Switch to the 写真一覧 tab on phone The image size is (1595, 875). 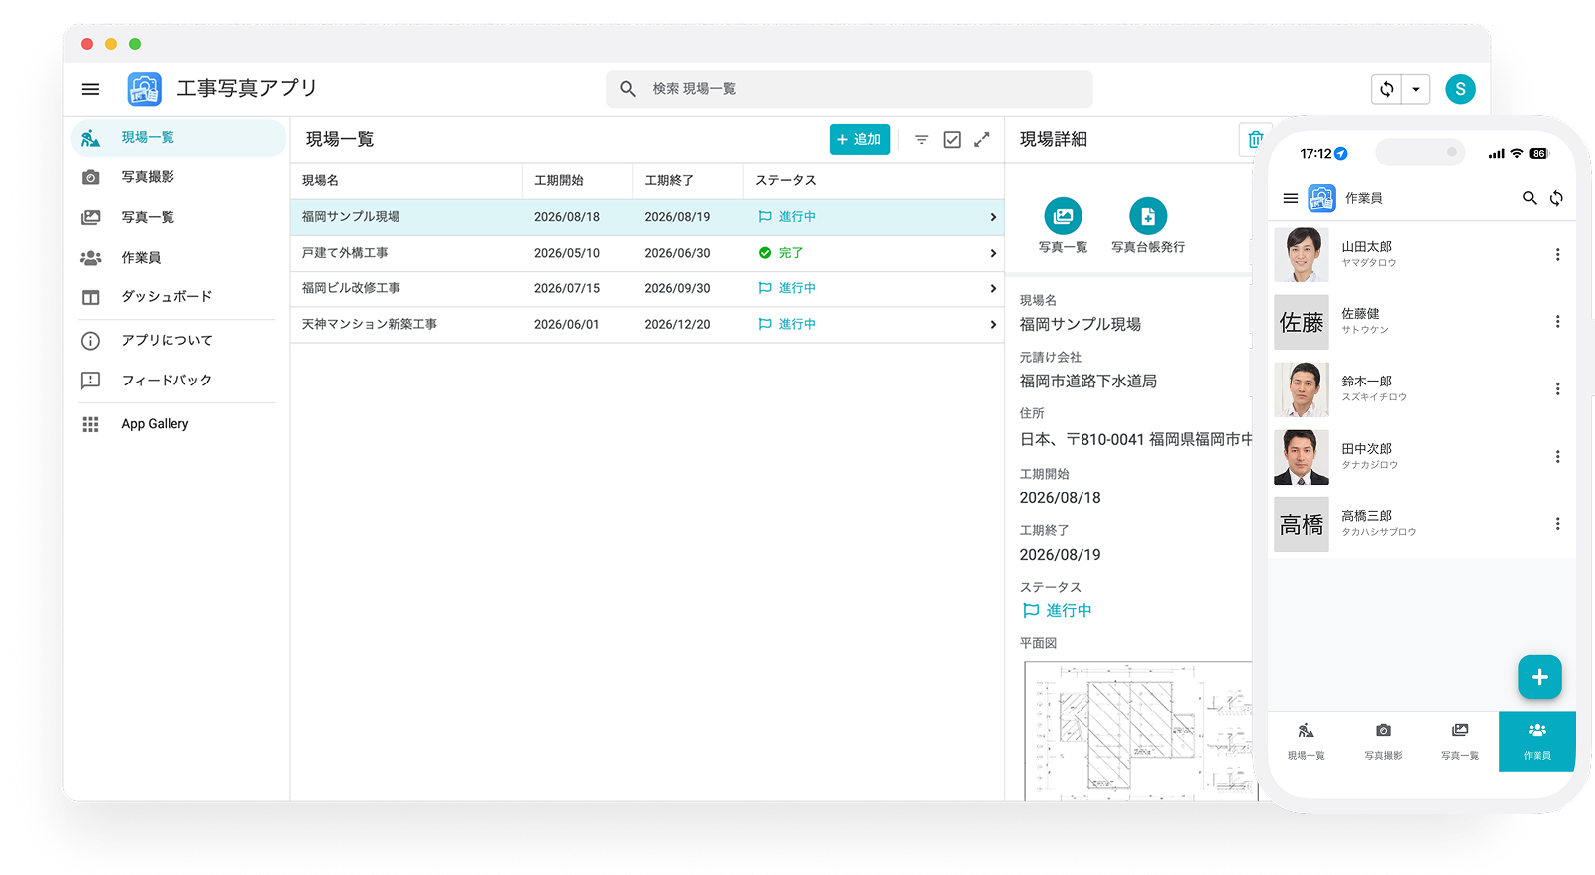click(x=1460, y=741)
